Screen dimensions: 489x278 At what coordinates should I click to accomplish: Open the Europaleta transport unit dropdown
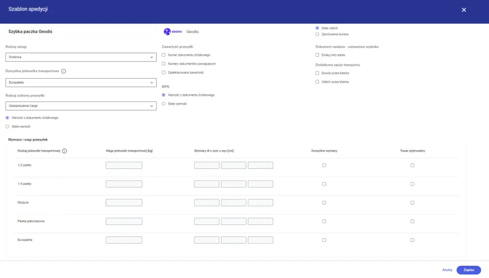click(81, 83)
